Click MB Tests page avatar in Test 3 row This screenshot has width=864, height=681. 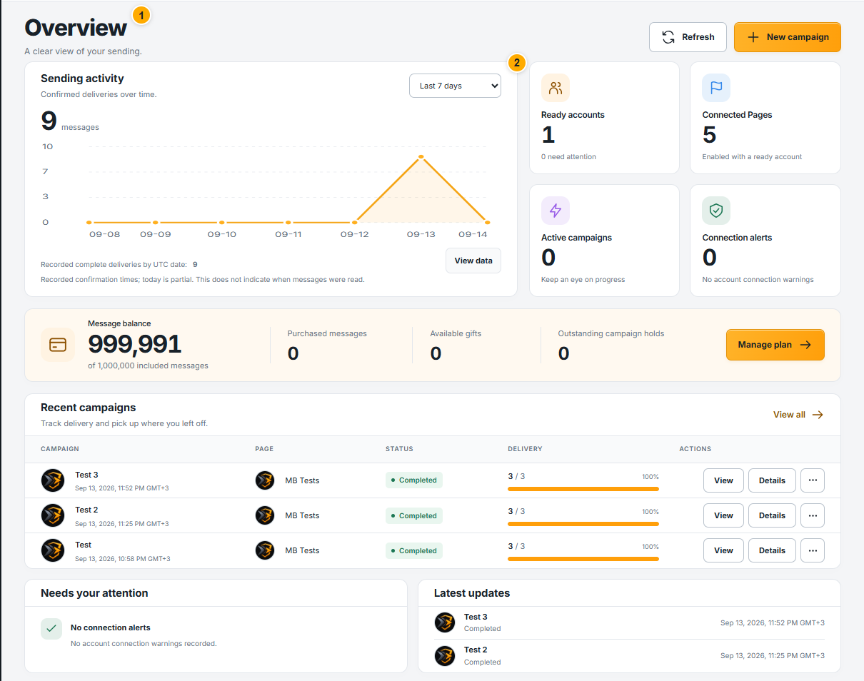(x=265, y=480)
